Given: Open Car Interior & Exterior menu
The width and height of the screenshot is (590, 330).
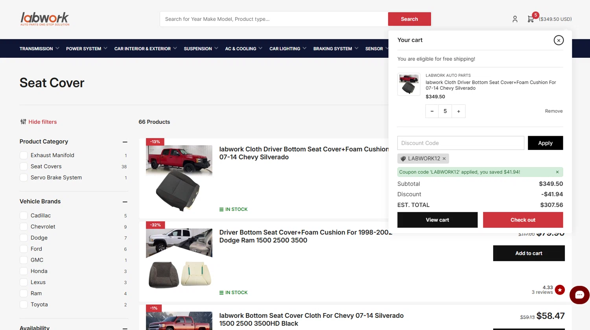Looking at the screenshot, I should coord(146,49).
